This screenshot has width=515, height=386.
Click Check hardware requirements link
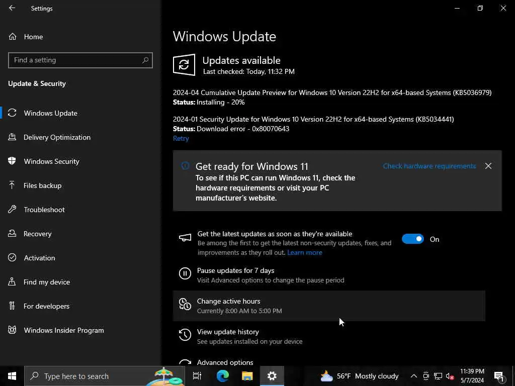click(x=430, y=166)
